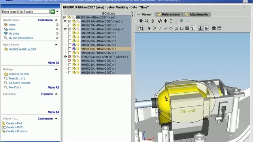Tick checkbox for HM5011/A-HMixer2007 x 1
253x142 pixels.
pyautogui.click(x=70, y=73)
